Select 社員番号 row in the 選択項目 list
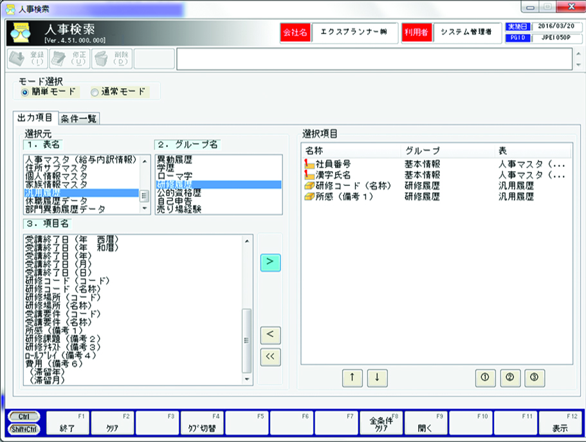This screenshot has width=586, height=442. point(333,164)
